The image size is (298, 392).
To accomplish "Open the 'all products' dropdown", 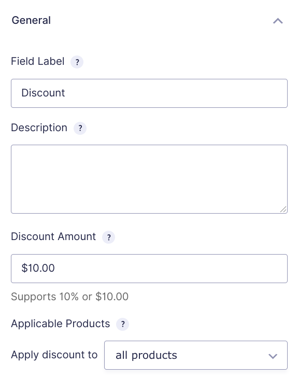I will pyautogui.click(x=196, y=355).
